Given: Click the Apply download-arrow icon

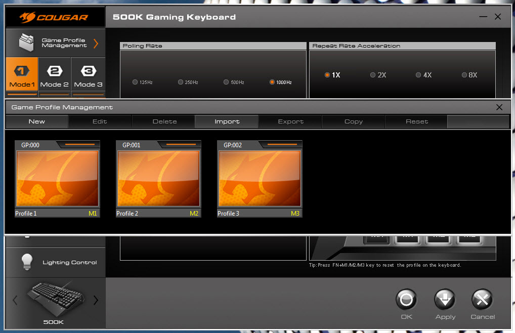Looking at the screenshot, I should tap(445, 300).
